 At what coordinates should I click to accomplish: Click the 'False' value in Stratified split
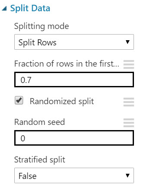28,176
